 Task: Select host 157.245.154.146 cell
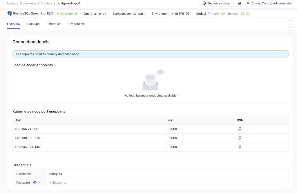(89, 147)
